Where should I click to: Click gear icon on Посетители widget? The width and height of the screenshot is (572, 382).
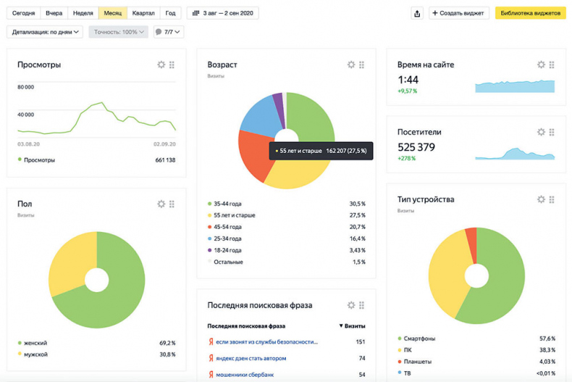pyautogui.click(x=541, y=132)
